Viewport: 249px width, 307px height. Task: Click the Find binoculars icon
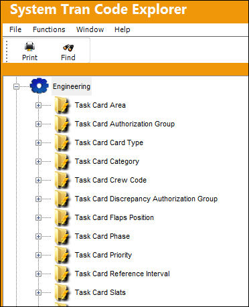click(68, 47)
